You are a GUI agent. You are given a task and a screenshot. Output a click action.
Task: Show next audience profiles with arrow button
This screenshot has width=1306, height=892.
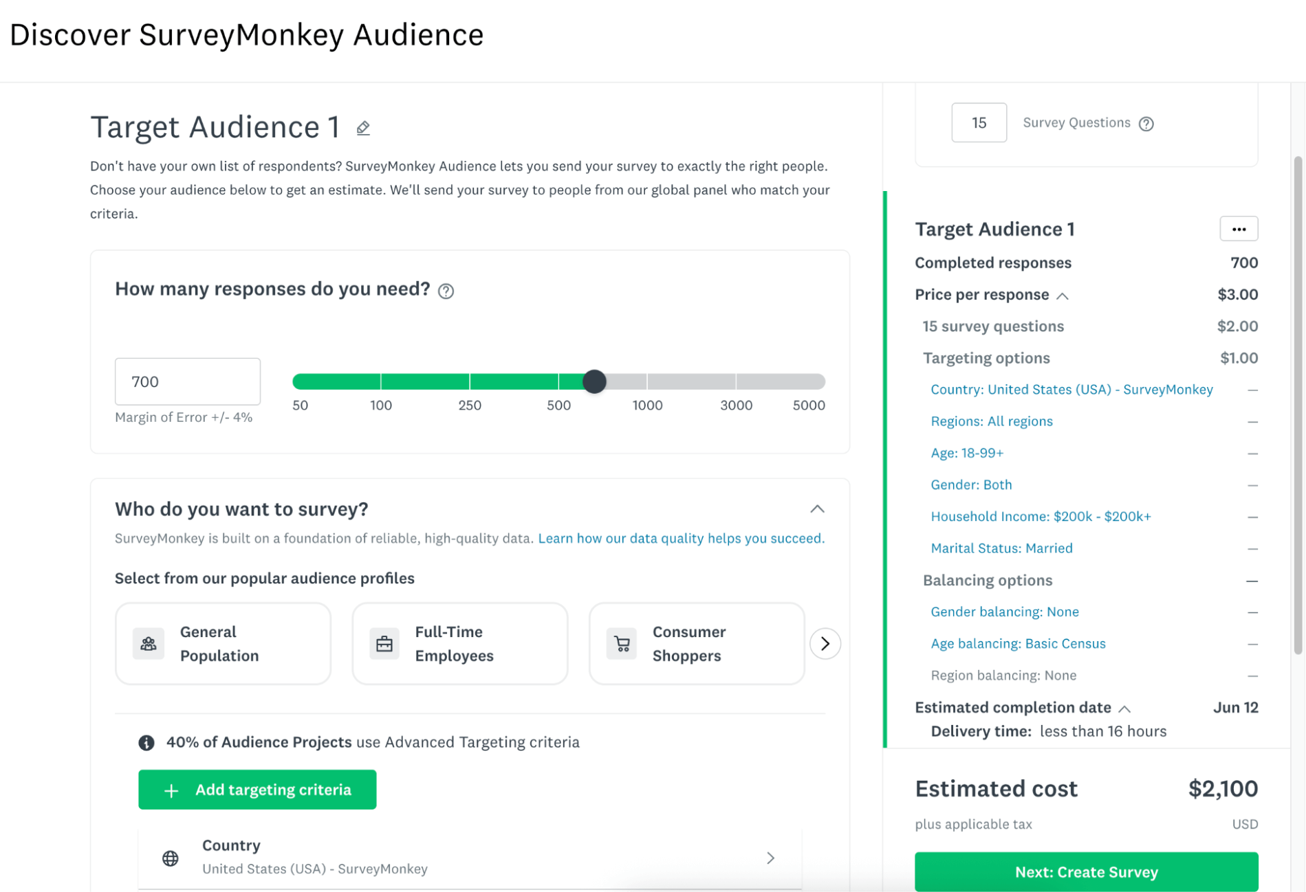click(825, 644)
